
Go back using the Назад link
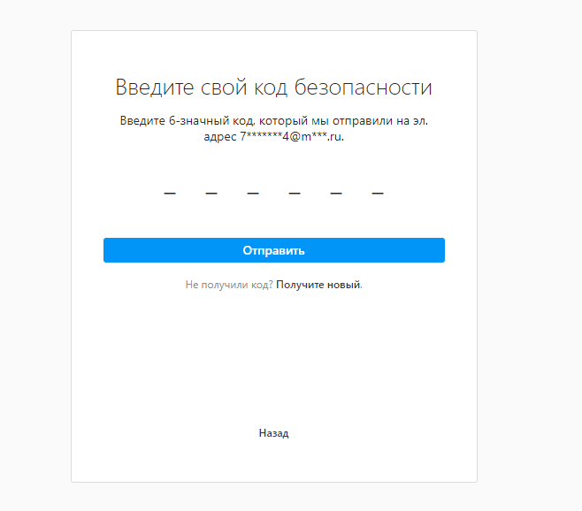[x=273, y=433]
